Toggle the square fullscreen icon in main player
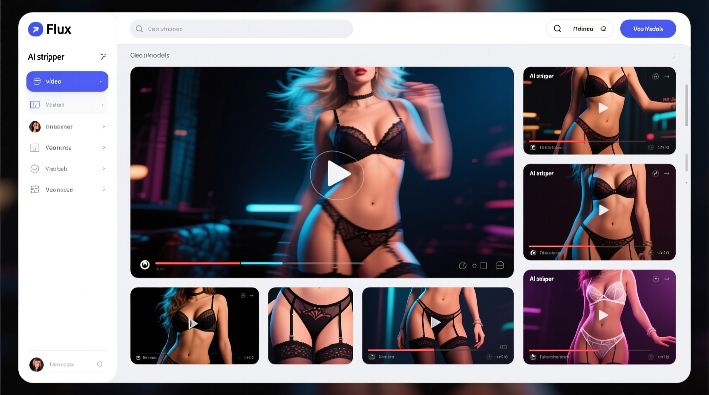 point(484,266)
